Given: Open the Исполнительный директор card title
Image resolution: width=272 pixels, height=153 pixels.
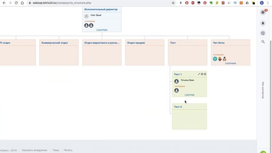Looking at the screenshot, I should pyautogui.click(x=101, y=9).
